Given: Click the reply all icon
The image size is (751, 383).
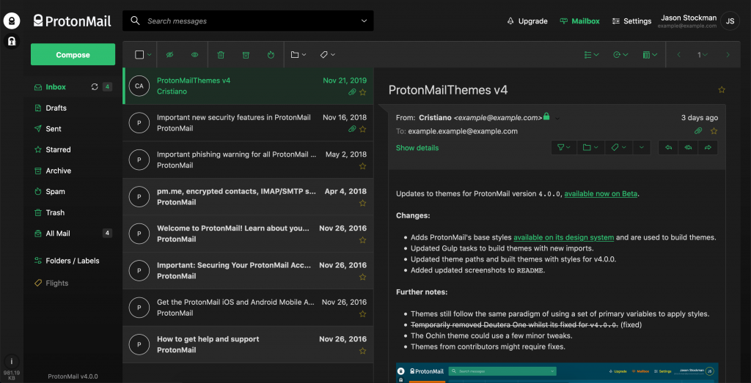Looking at the screenshot, I should [x=688, y=148].
